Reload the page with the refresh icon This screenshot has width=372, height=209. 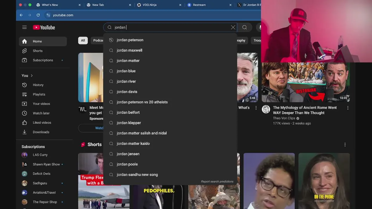pos(38,15)
